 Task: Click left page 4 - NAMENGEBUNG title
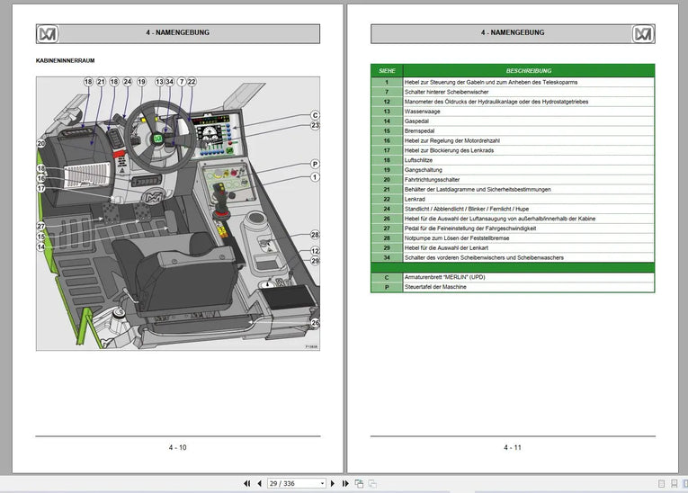178,32
